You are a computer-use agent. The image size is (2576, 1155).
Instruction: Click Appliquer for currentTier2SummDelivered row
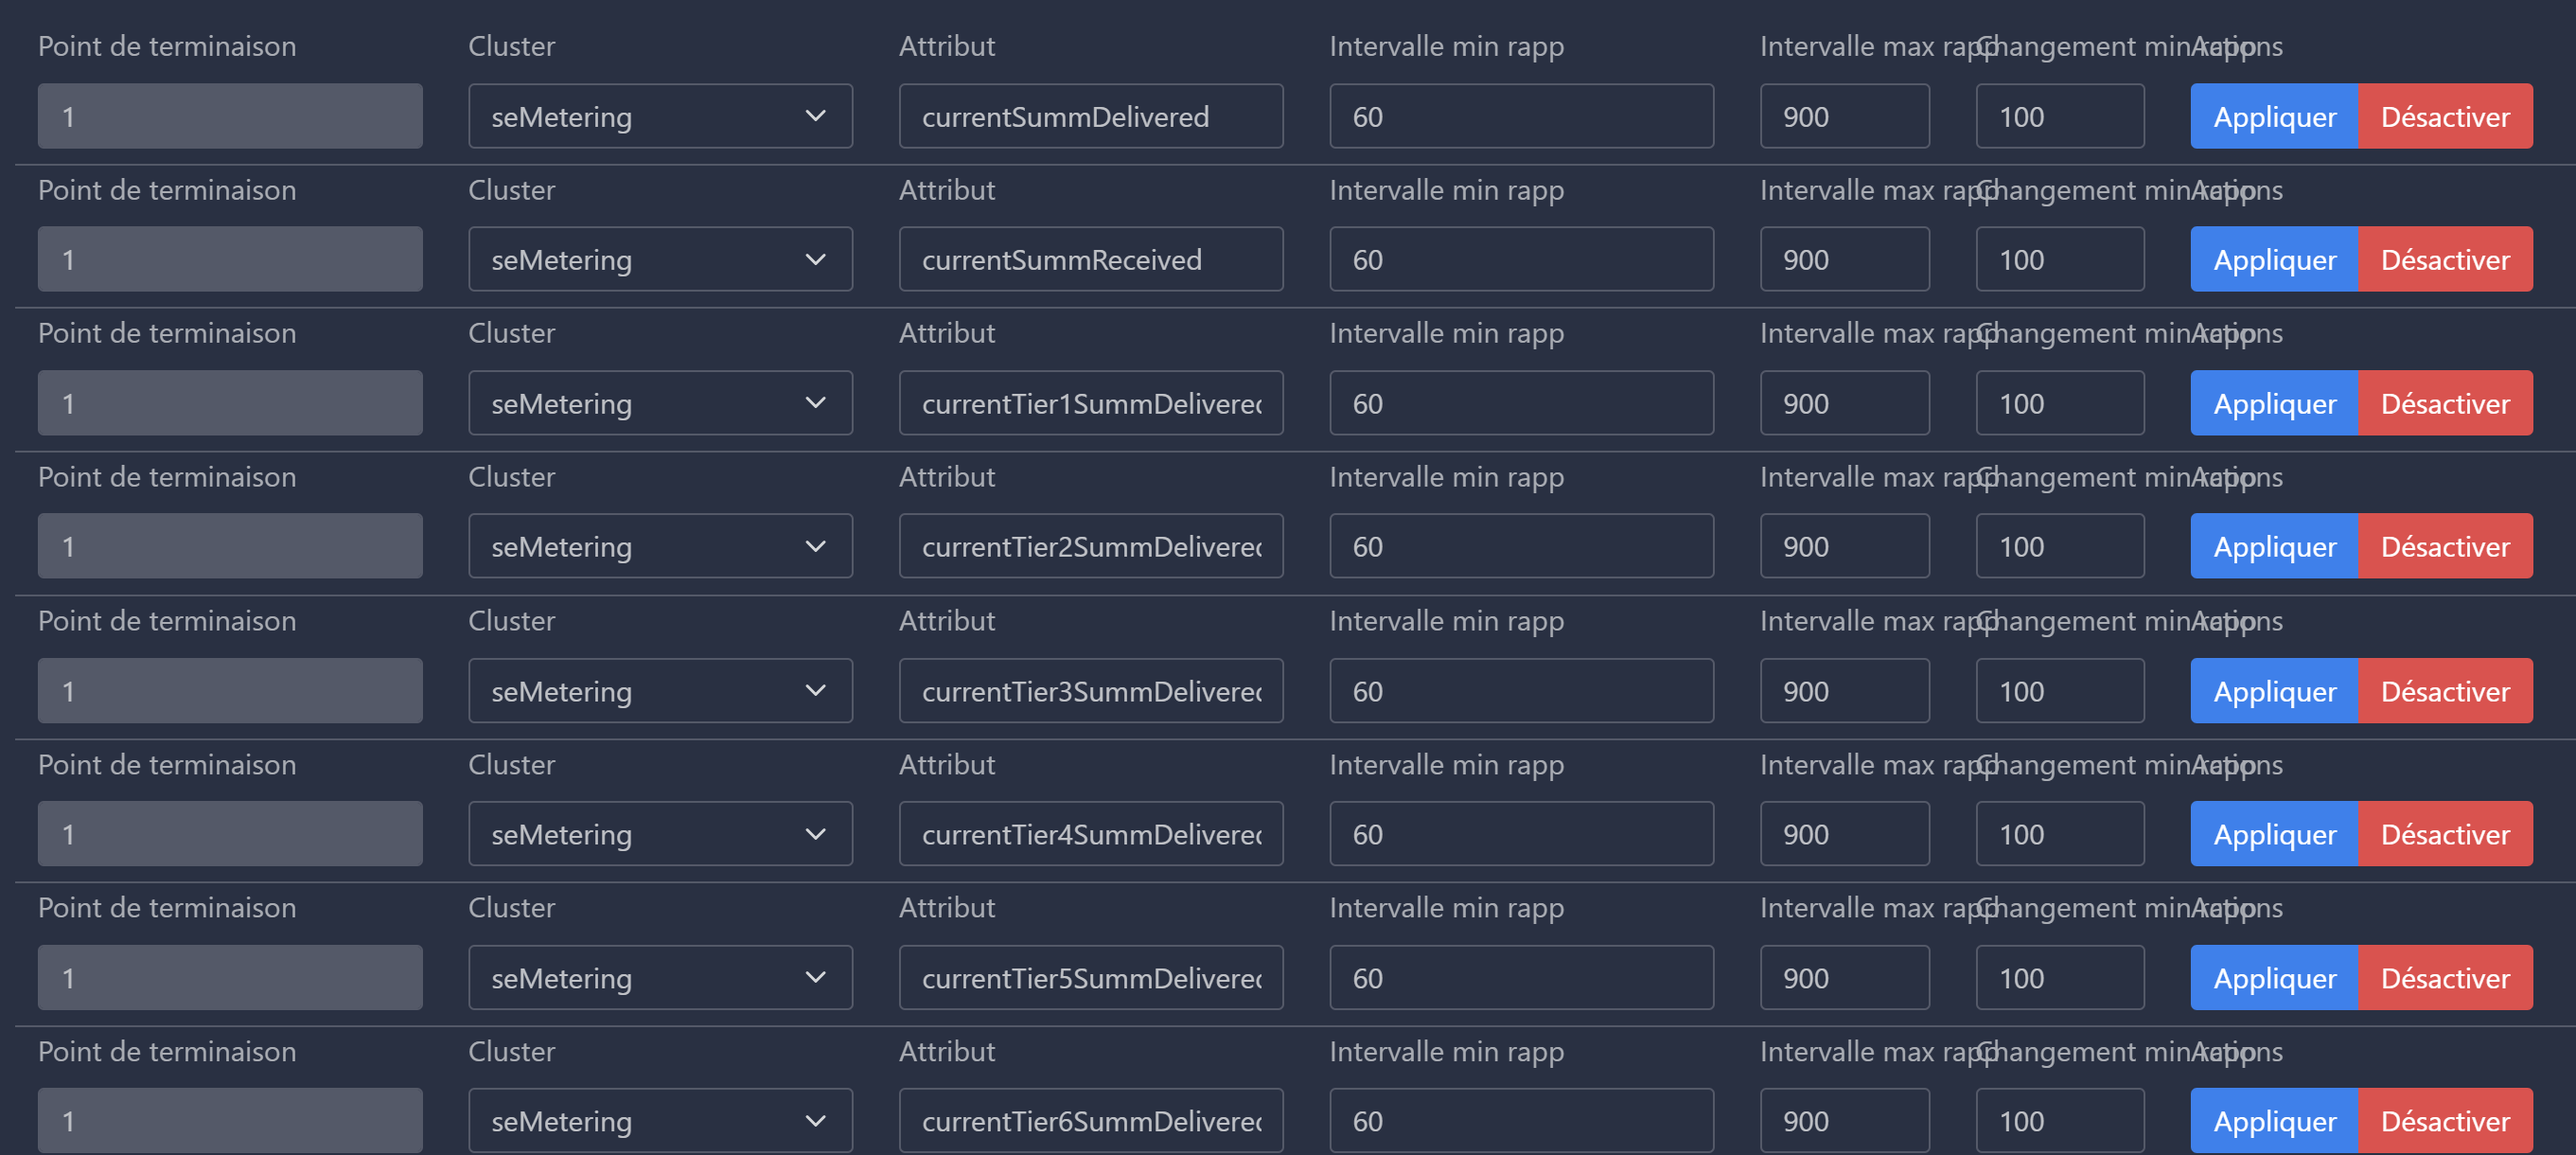2274,546
